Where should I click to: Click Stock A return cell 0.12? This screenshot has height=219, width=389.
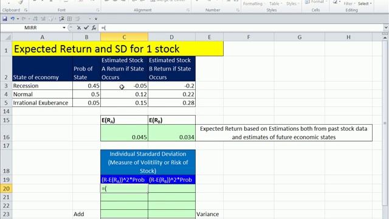(x=124, y=94)
